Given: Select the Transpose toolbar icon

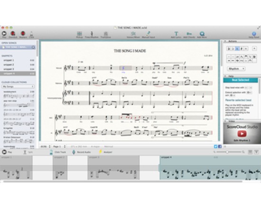Looking at the screenshot, I should [x=106, y=34].
